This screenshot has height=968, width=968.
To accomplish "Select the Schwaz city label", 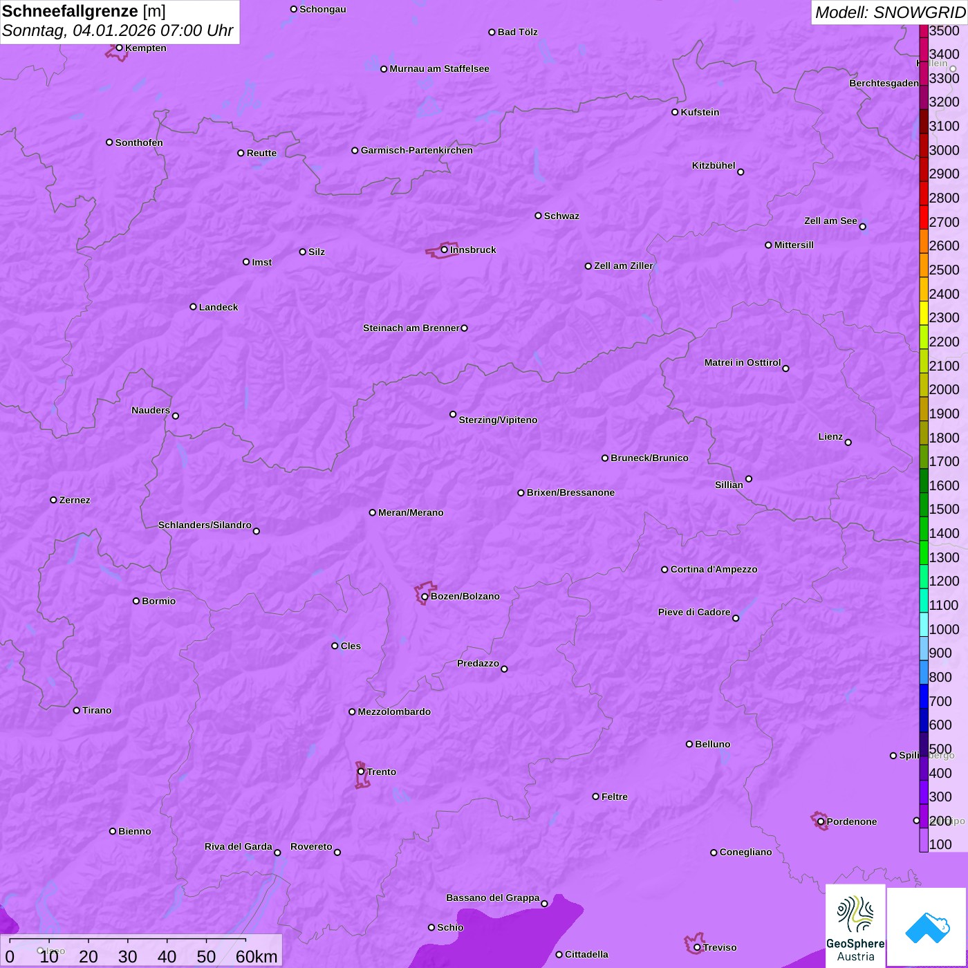I will pos(562,216).
